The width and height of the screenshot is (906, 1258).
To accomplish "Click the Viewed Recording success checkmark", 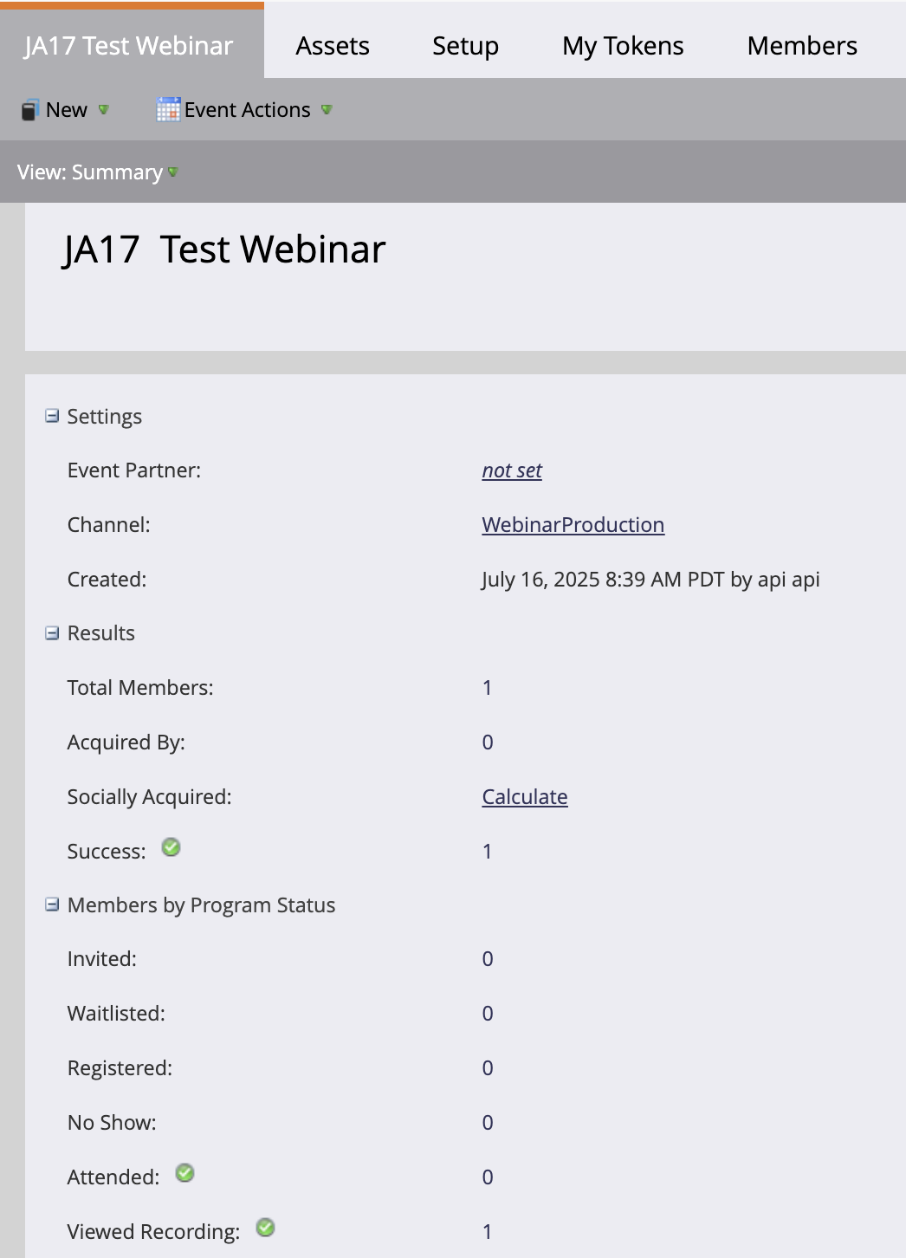I will tap(266, 1228).
